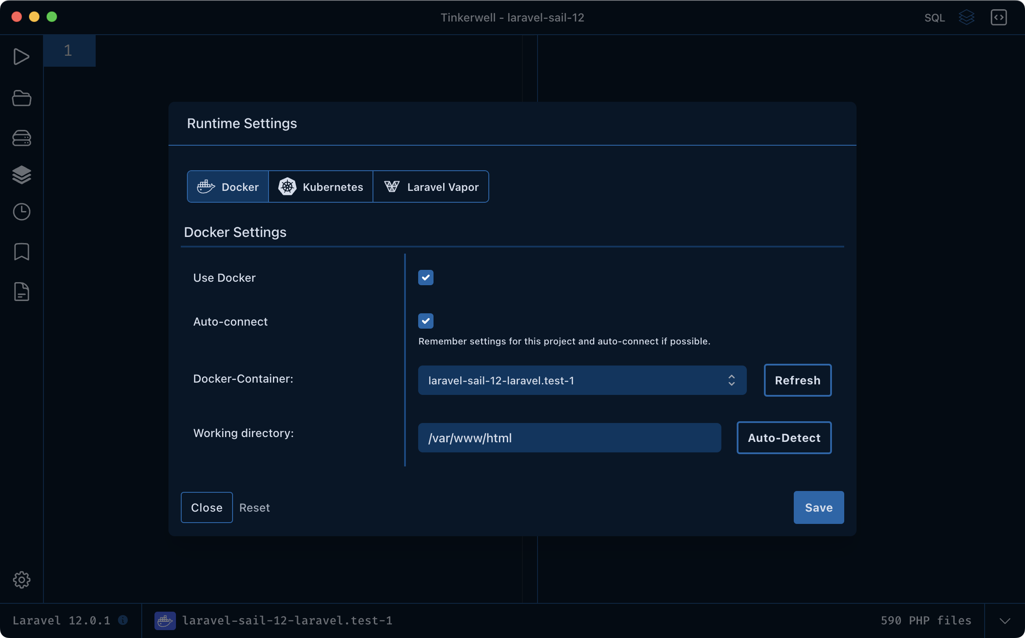Switch to the Laravel Vapor tab
Viewport: 1025px width, 638px height.
point(431,187)
